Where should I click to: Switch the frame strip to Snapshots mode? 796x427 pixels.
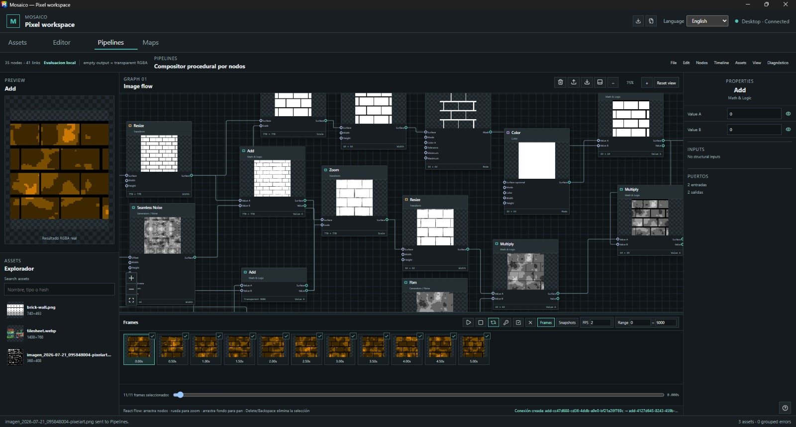pyautogui.click(x=567, y=322)
